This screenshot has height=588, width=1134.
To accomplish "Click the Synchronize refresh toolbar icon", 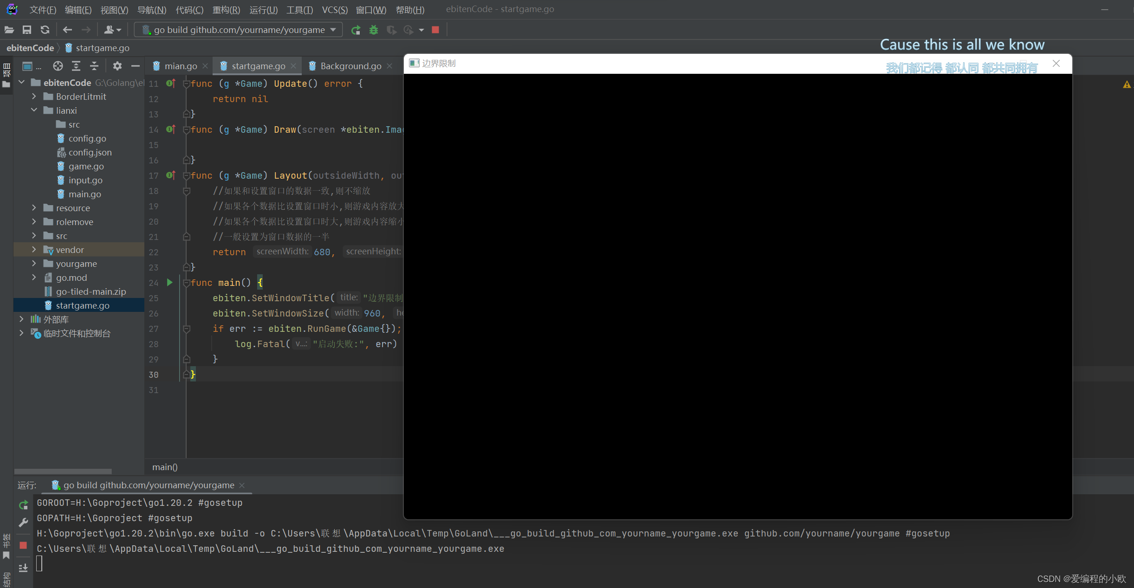I will coord(45,30).
